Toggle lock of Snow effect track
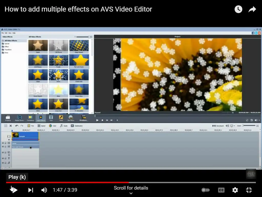Image resolution: width=262 pixels, height=197 pixels. point(6,143)
